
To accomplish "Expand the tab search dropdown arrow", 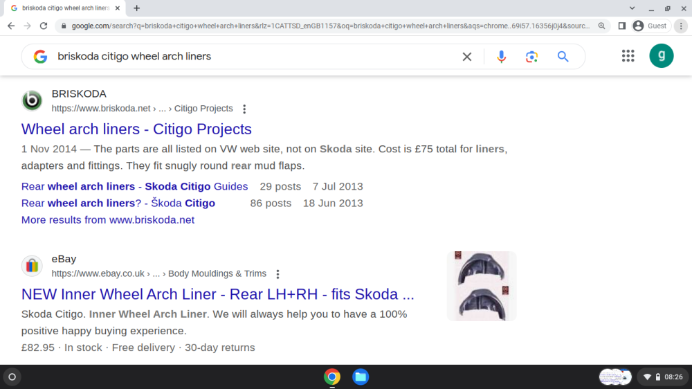I will coord(632,8).
